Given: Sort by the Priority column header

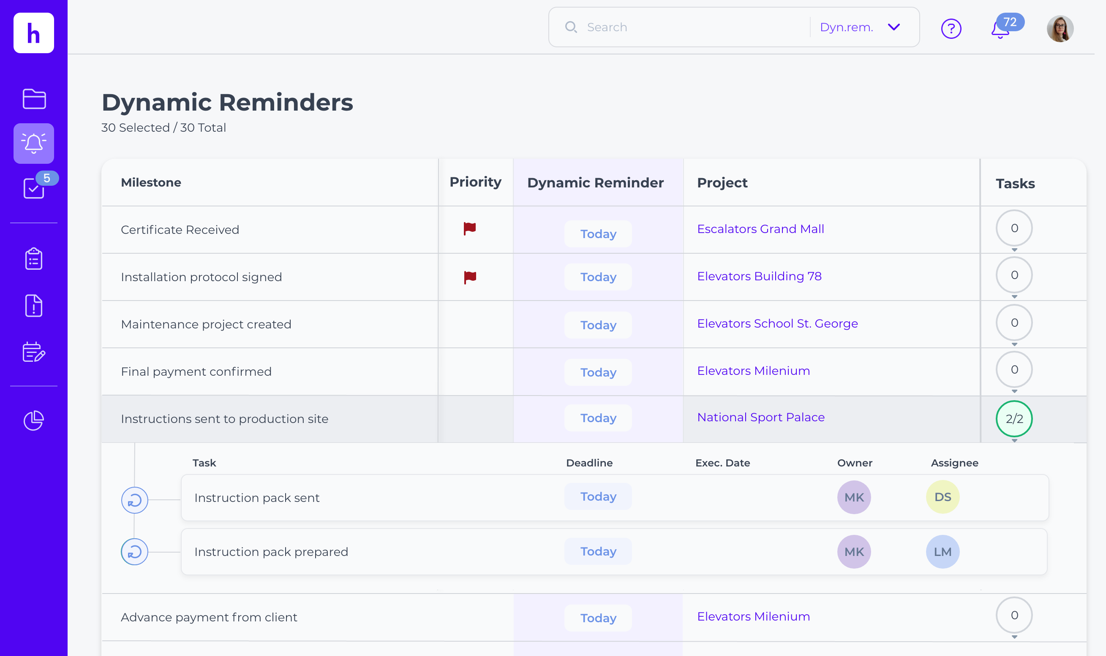Looking at the screenshot, I should click(x=475, y=182).
